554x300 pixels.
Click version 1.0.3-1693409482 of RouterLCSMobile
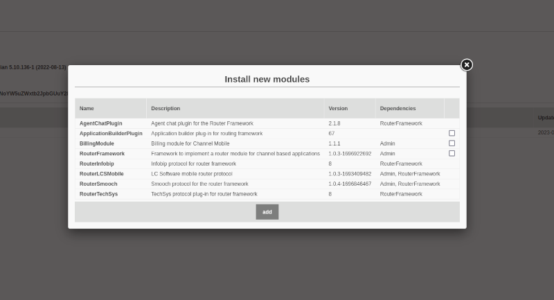click(x=350, y=174)
